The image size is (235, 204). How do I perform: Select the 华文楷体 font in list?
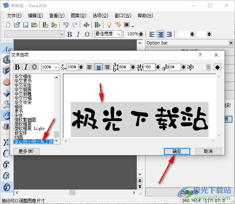[x=23, y=76]
